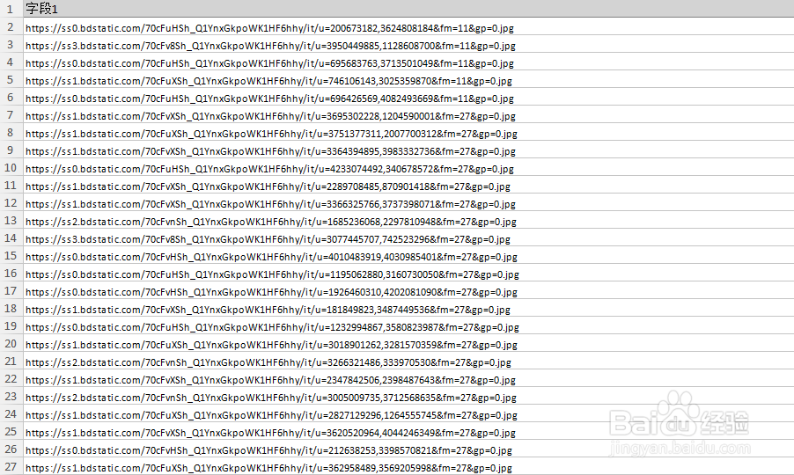Select row header number 1

[x=11, y=9]
